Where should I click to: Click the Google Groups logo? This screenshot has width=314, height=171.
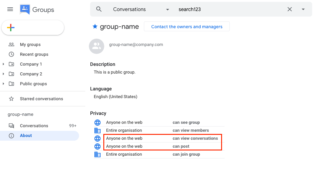point(37,9)
